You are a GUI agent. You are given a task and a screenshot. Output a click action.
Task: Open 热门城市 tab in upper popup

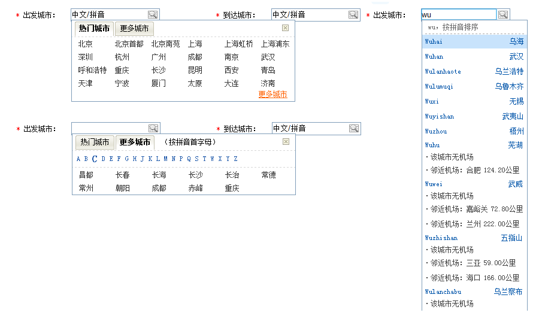click(94, 28)
